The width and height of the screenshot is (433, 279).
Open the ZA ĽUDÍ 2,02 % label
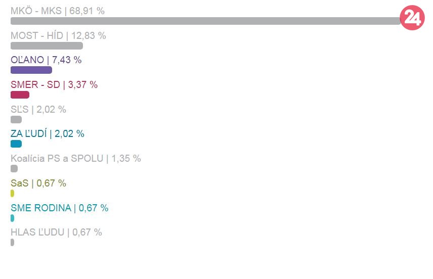click(x=48, y=134)
